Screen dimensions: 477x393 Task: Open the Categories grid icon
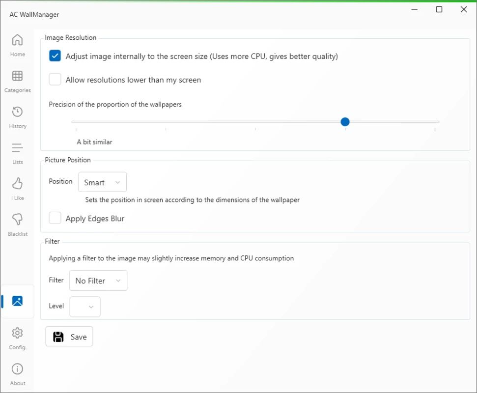[17, 76]
